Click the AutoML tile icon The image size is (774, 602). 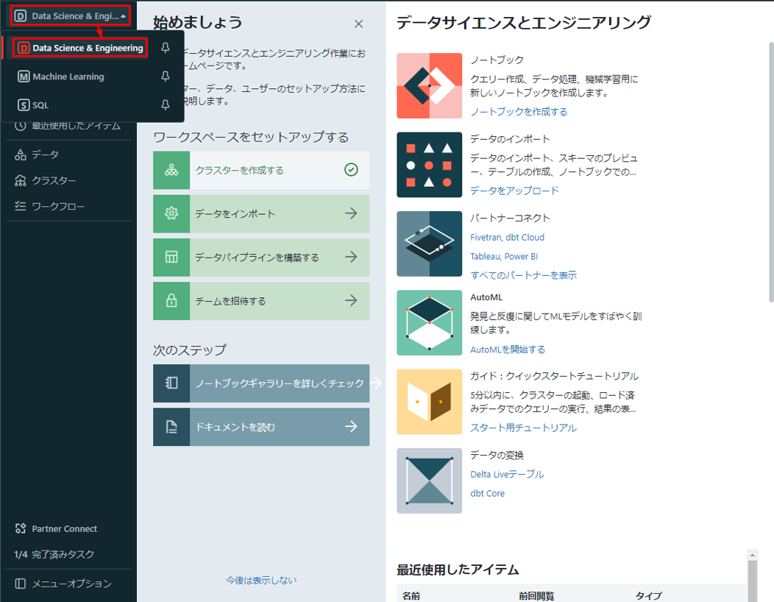coord(430,323)
